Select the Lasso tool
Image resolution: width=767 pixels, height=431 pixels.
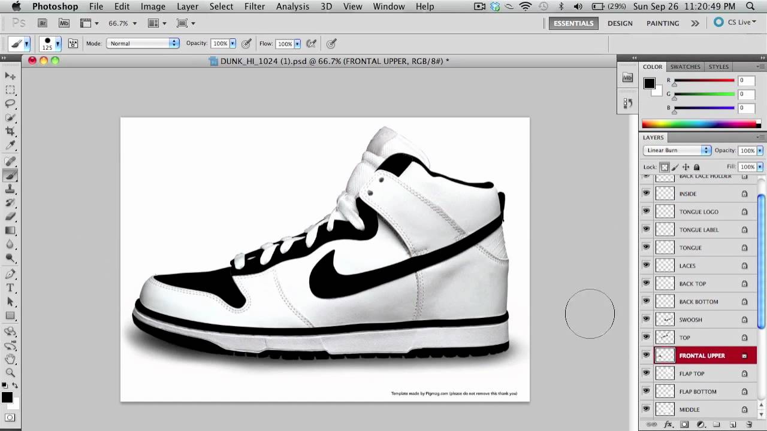(10, 104)
